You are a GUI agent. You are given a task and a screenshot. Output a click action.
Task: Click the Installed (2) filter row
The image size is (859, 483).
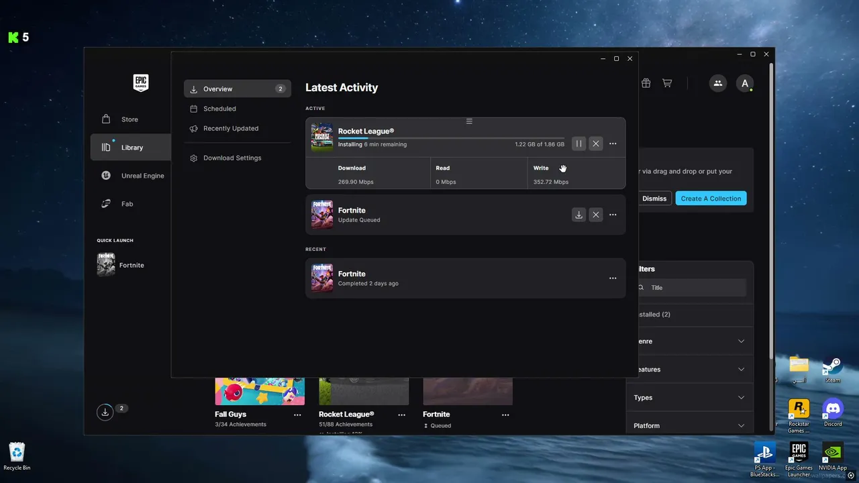click(690, 315)
